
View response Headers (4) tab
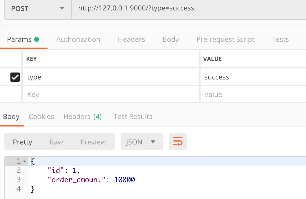(x=83, y=117)
